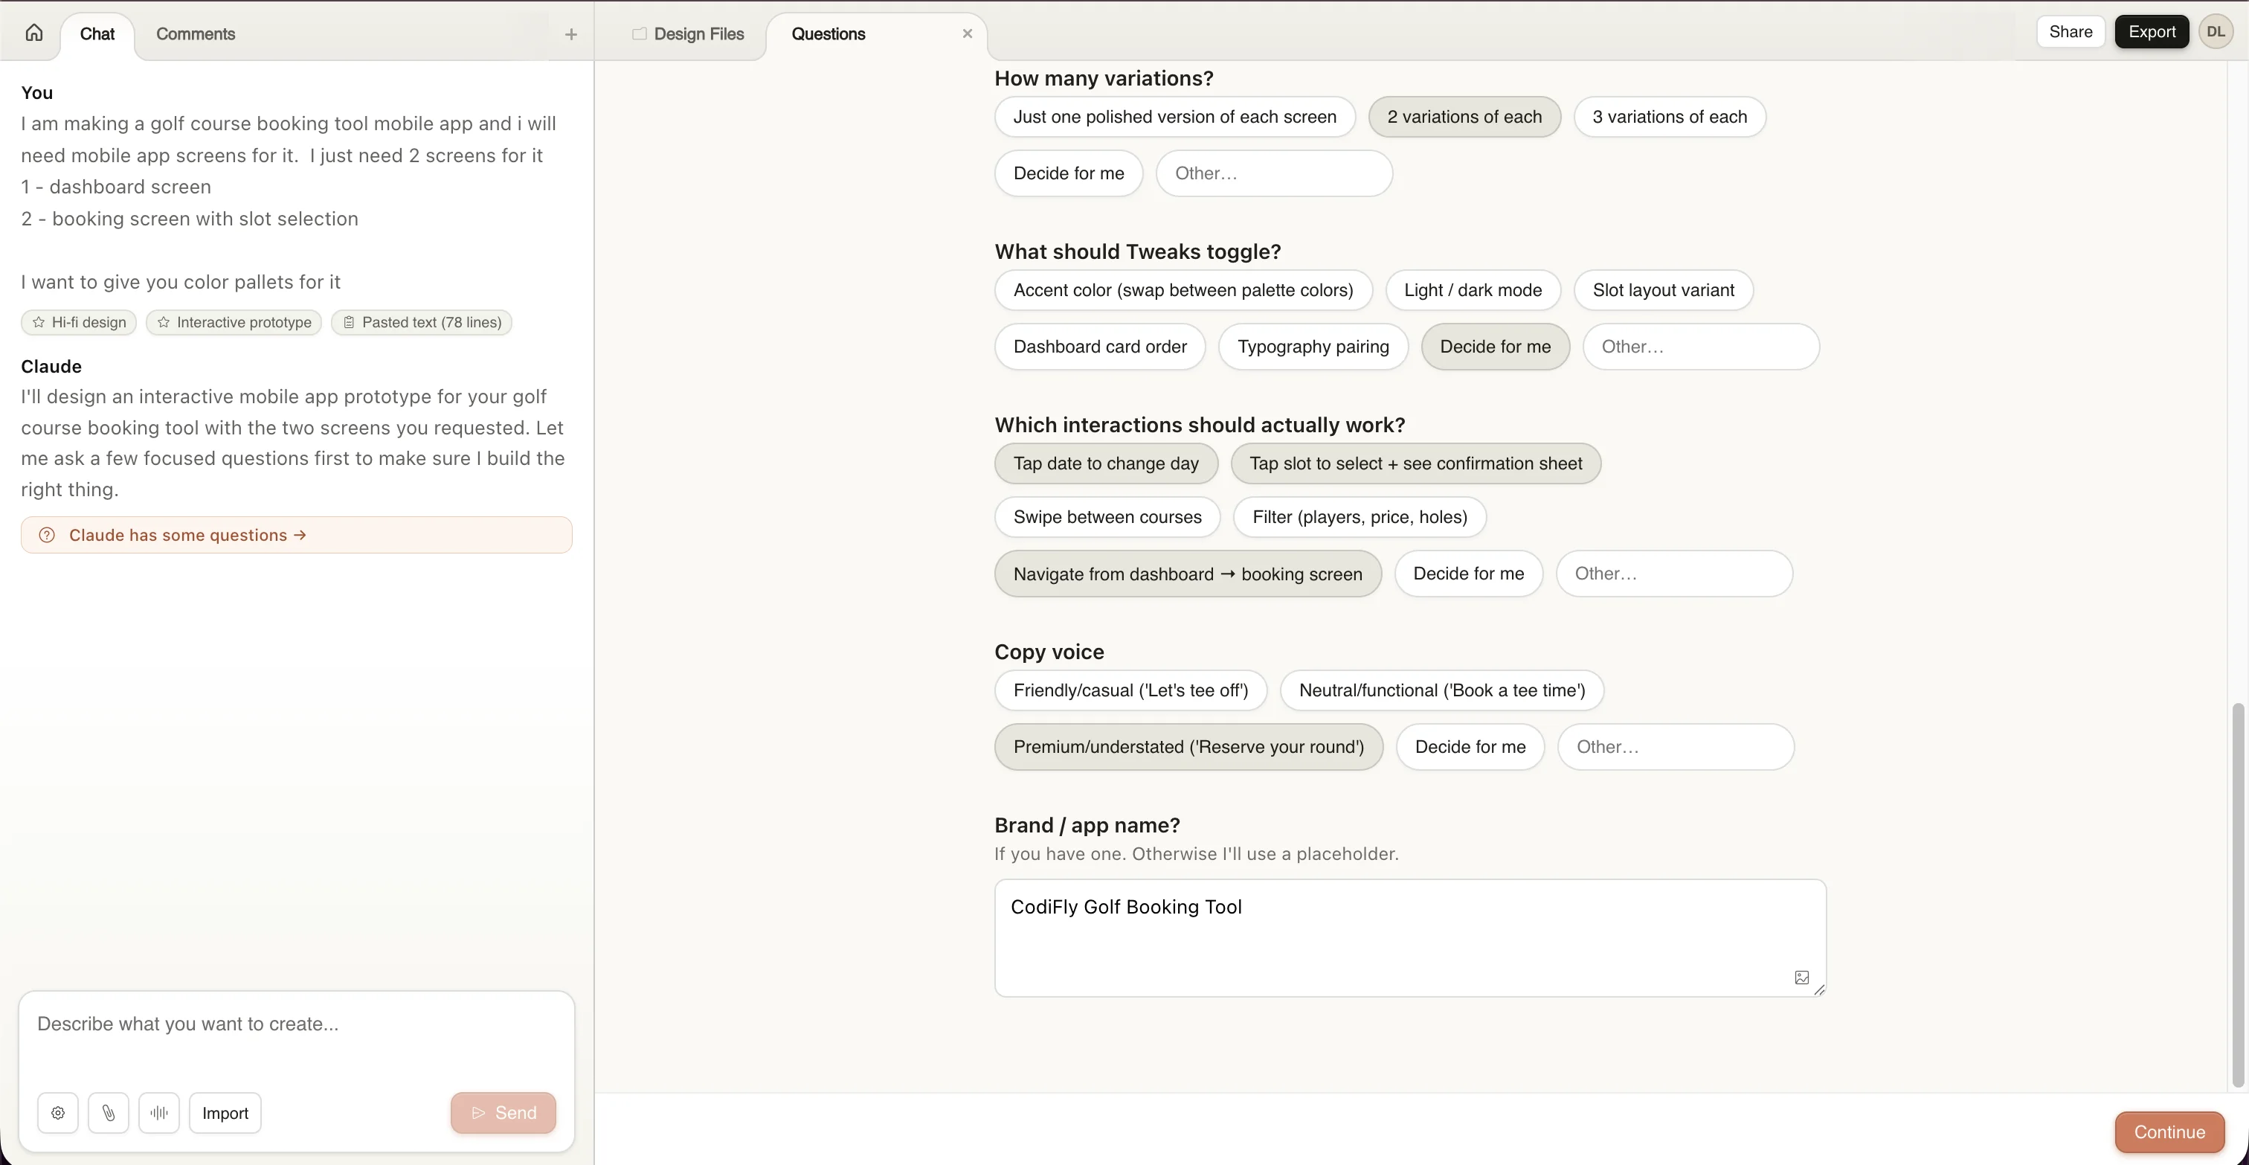Image resolution: width=2249 pixels, height=1165 pixels.
Task: Choose 'Light / dark mode' for Tweaks toggle
Action: [x=1472, y=290]
